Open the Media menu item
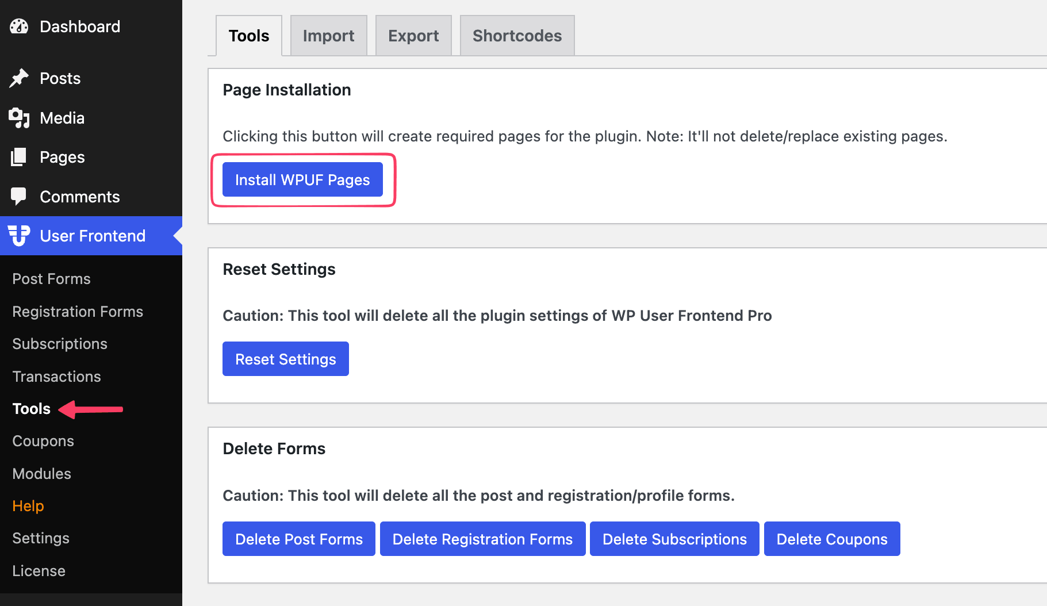 tap(91, 118)
